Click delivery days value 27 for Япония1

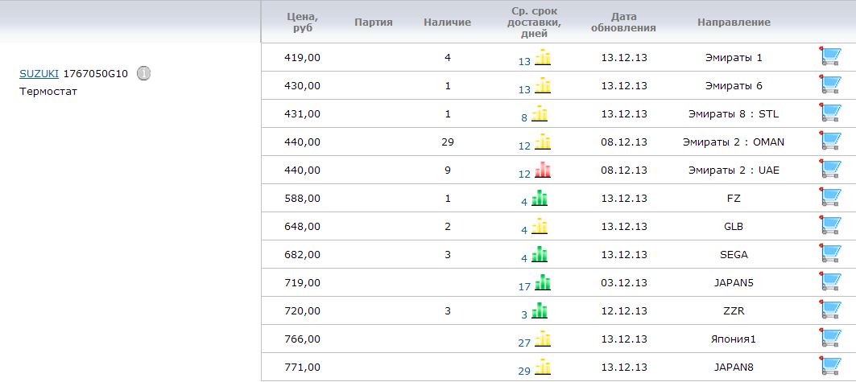point(524,343)
